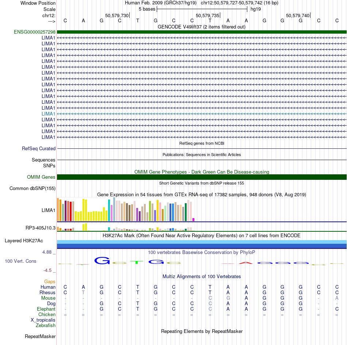The image size is (347, 345).
Task: Click the light blue H3K27Ac signal band
Action: [202, 242]
